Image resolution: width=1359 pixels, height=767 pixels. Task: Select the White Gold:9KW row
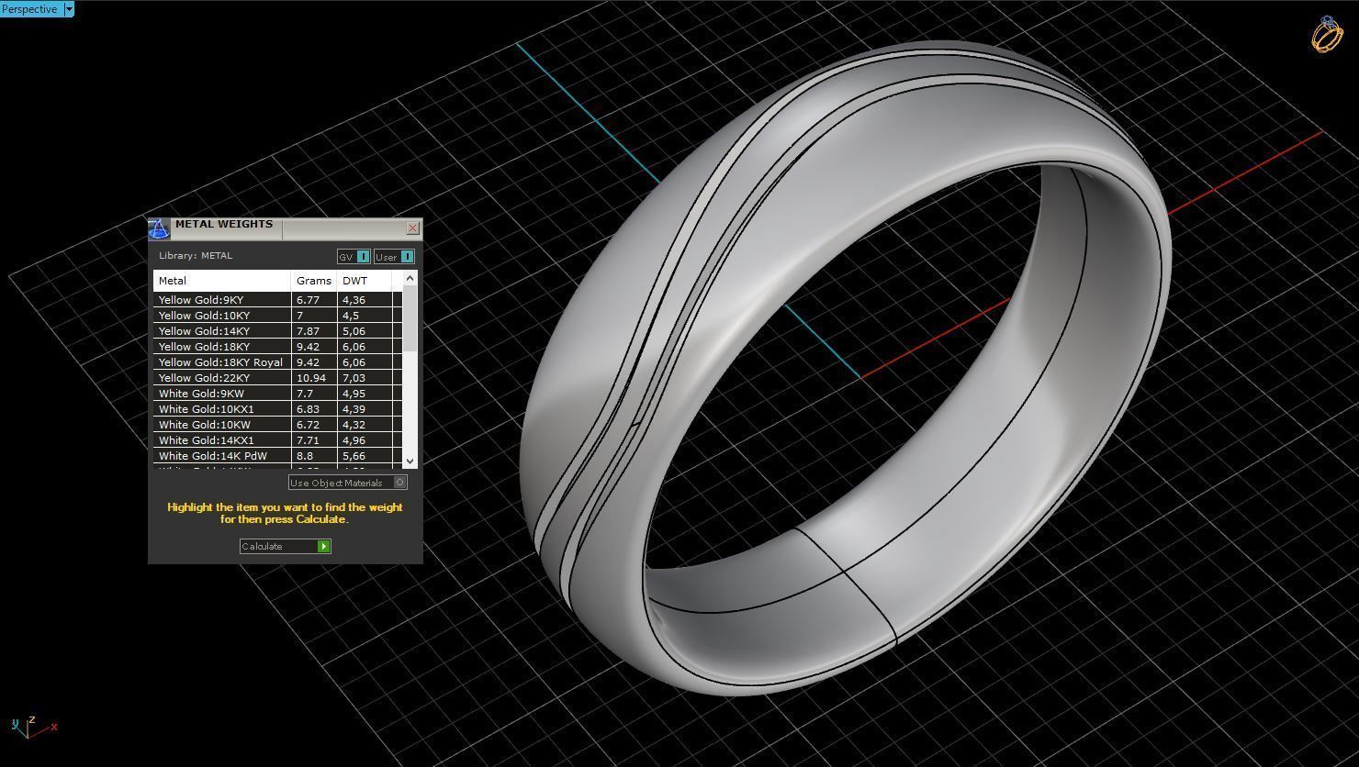click(277, 394)
